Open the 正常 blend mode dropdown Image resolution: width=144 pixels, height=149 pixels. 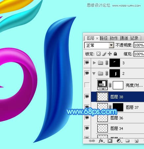pyautogui.click(x=99, y=45)
